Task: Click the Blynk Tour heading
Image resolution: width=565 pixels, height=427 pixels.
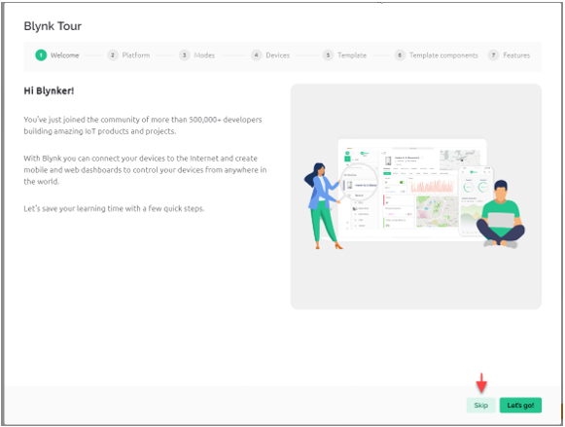Action: coord(53,26)
